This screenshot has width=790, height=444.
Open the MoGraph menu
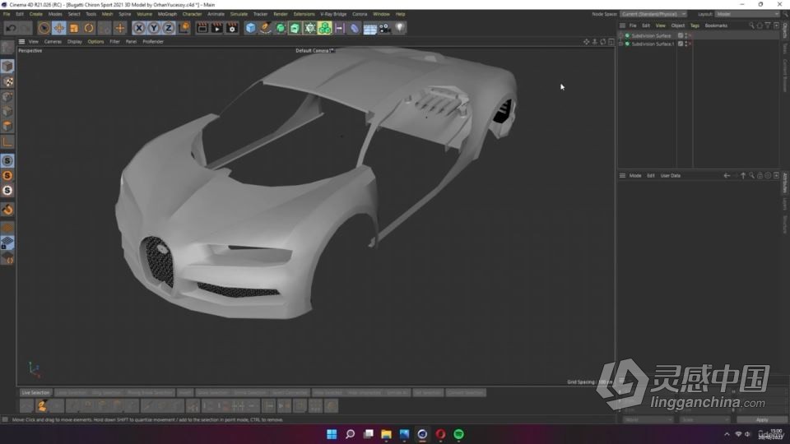pos(167,14)
